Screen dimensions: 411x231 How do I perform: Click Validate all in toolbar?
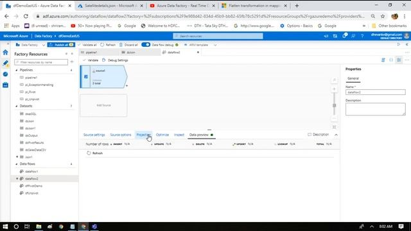coord(87,45)
